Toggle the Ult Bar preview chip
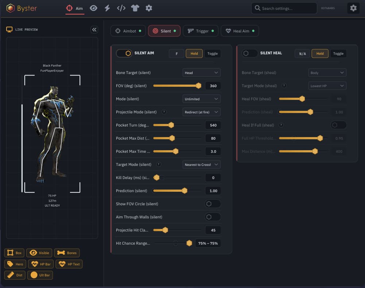Viewport: 365px width, 288px height. 40,275
